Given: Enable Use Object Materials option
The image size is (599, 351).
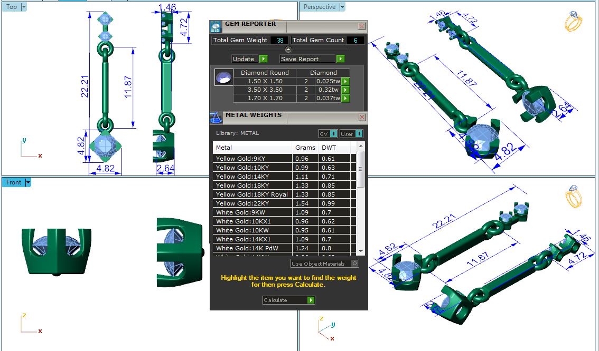Looking at the screenshot, I should click(354, 264).
